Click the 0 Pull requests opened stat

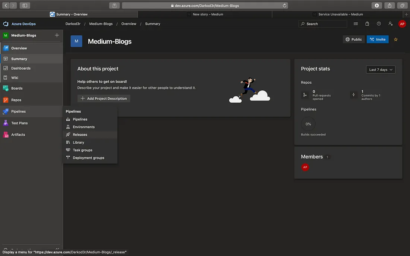pyautogui.click(x=316, y=95)
